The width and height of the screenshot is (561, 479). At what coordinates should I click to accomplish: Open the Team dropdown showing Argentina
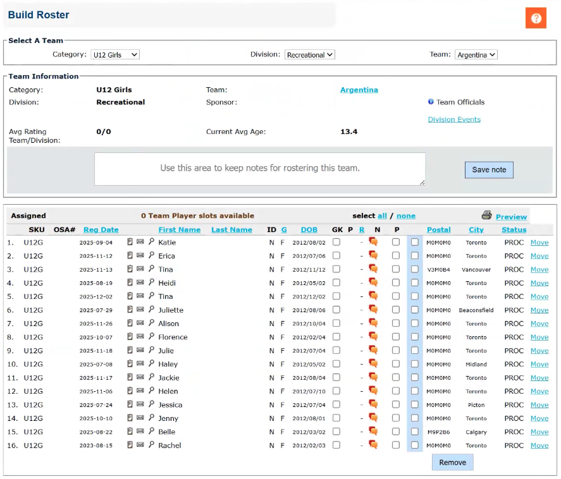(476, 55)
